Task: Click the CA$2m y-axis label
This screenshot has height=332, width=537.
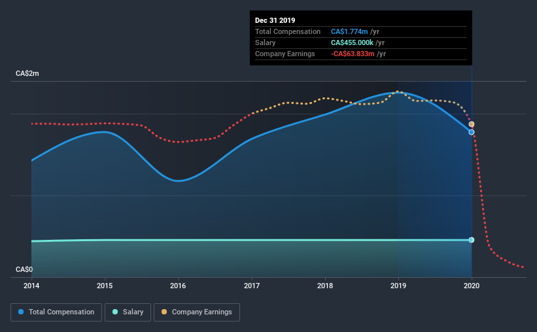Action: click(27, 74)
